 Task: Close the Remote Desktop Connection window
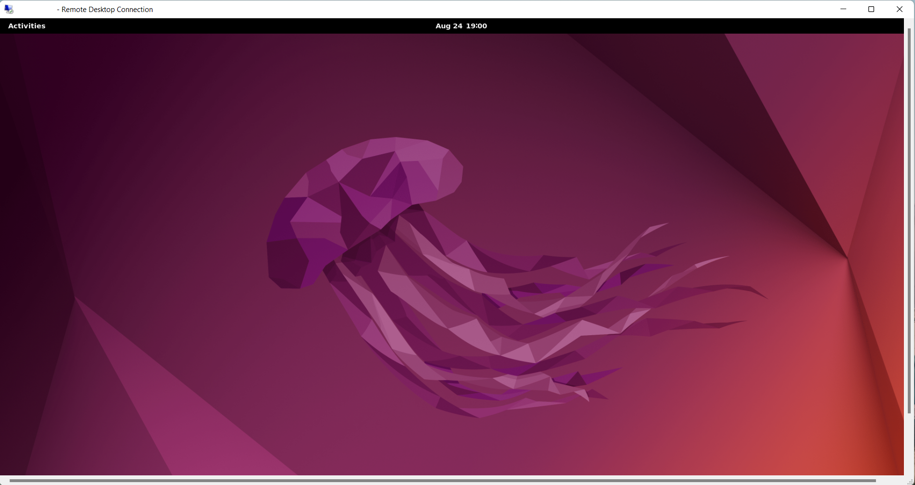[900, 9]
